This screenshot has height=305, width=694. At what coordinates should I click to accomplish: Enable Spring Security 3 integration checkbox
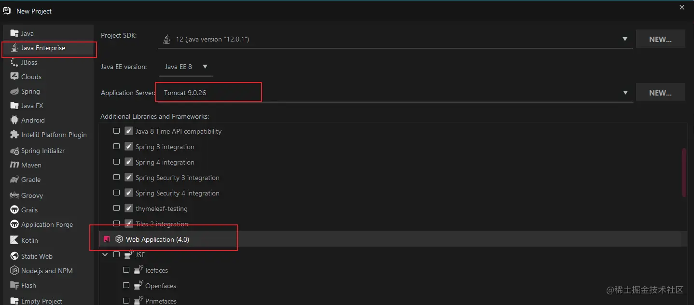click(x=116, y=177)
